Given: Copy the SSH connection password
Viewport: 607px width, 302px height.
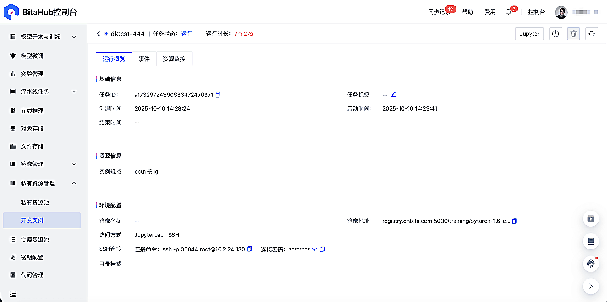Looking at the screenshot, I should coord(322,249).
